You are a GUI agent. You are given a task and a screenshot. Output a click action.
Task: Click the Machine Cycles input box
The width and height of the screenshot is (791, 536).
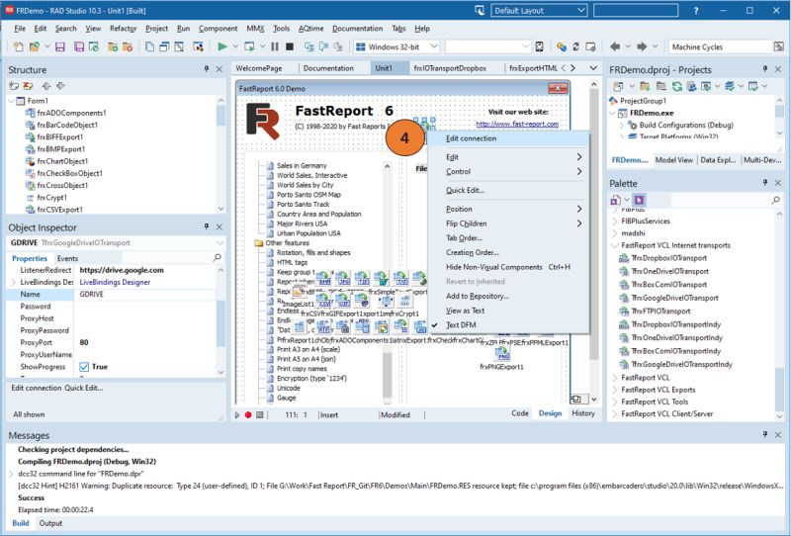coord(721,46)
